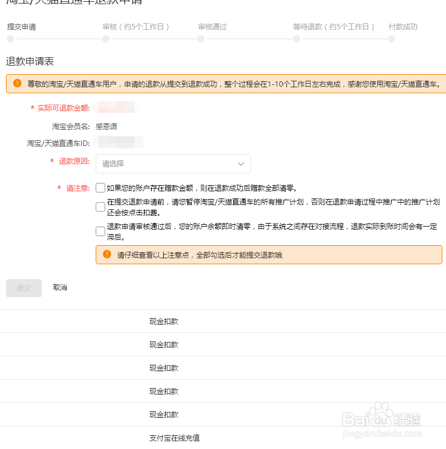446x449 pixels.
Task: Click the 实际可退款金额 label
Action: pyautogui.click(x=63, y=108)
